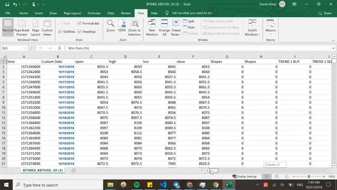Viewport: 337px width, 190px height.
Task: Switch to the Formulas tab
Action: [x=94, y=13]
